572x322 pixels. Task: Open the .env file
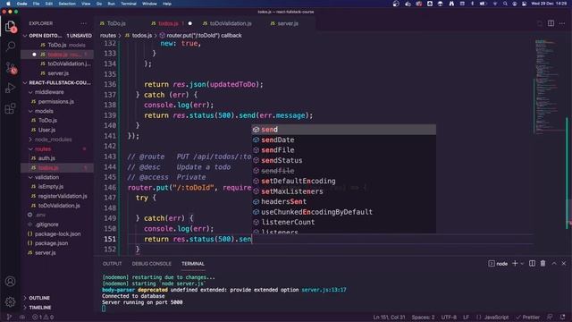tap(40, 215)
